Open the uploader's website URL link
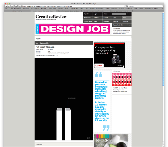 (58, 53)
